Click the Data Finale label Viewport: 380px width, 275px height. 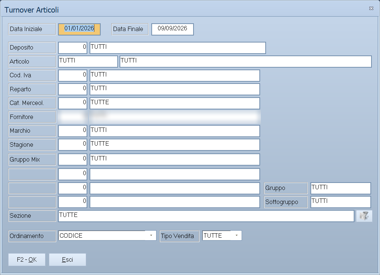[x=130, y=29]
